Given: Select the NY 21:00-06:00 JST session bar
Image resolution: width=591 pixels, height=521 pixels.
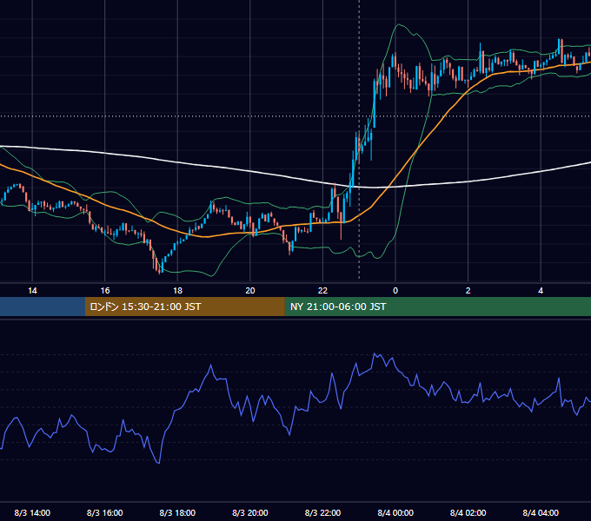Looking at the screenshot, I should 437,307.
